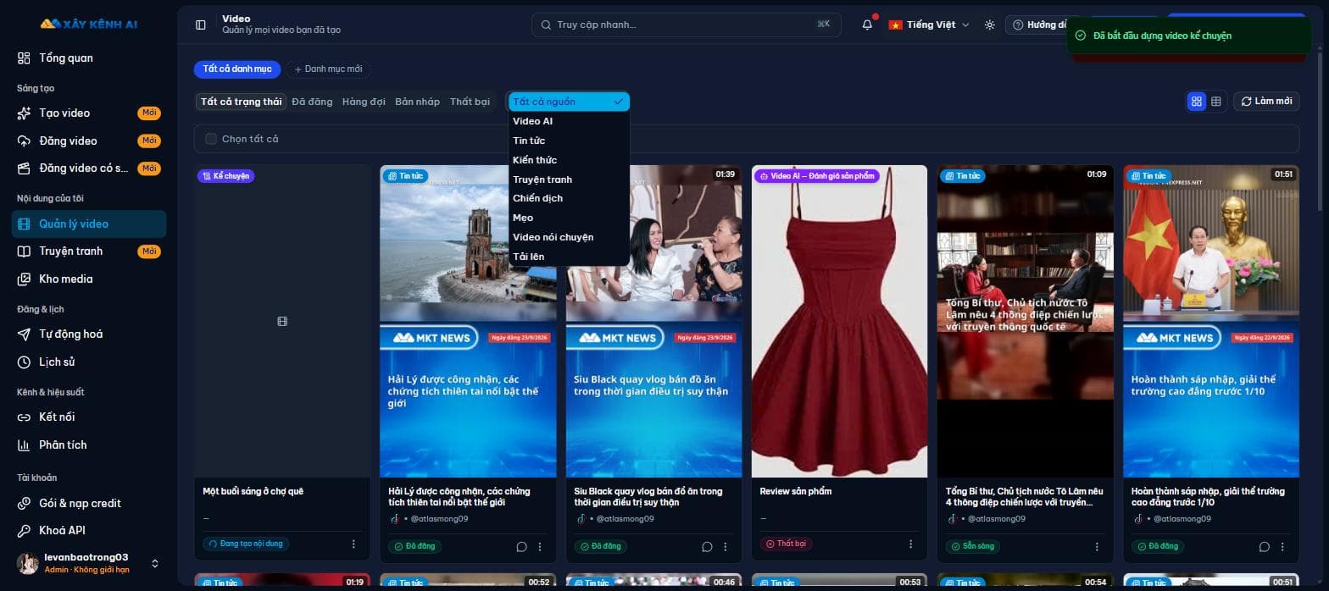Open Khoá API settings

89,530
